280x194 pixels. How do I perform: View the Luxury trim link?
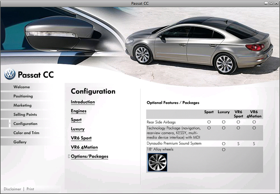78,129
